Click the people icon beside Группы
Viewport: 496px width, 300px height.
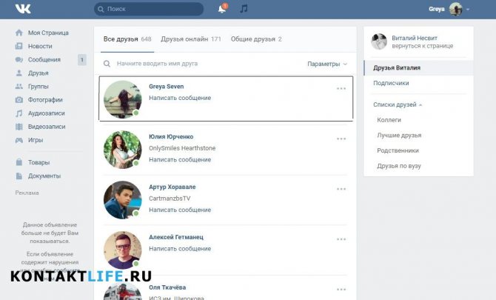pyautogui.click(x=19, y=87)
